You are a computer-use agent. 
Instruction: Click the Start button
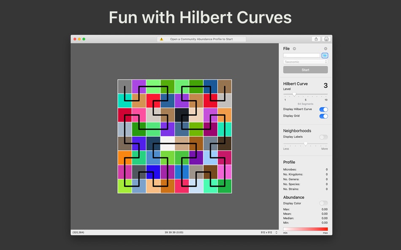click(305, 69)
